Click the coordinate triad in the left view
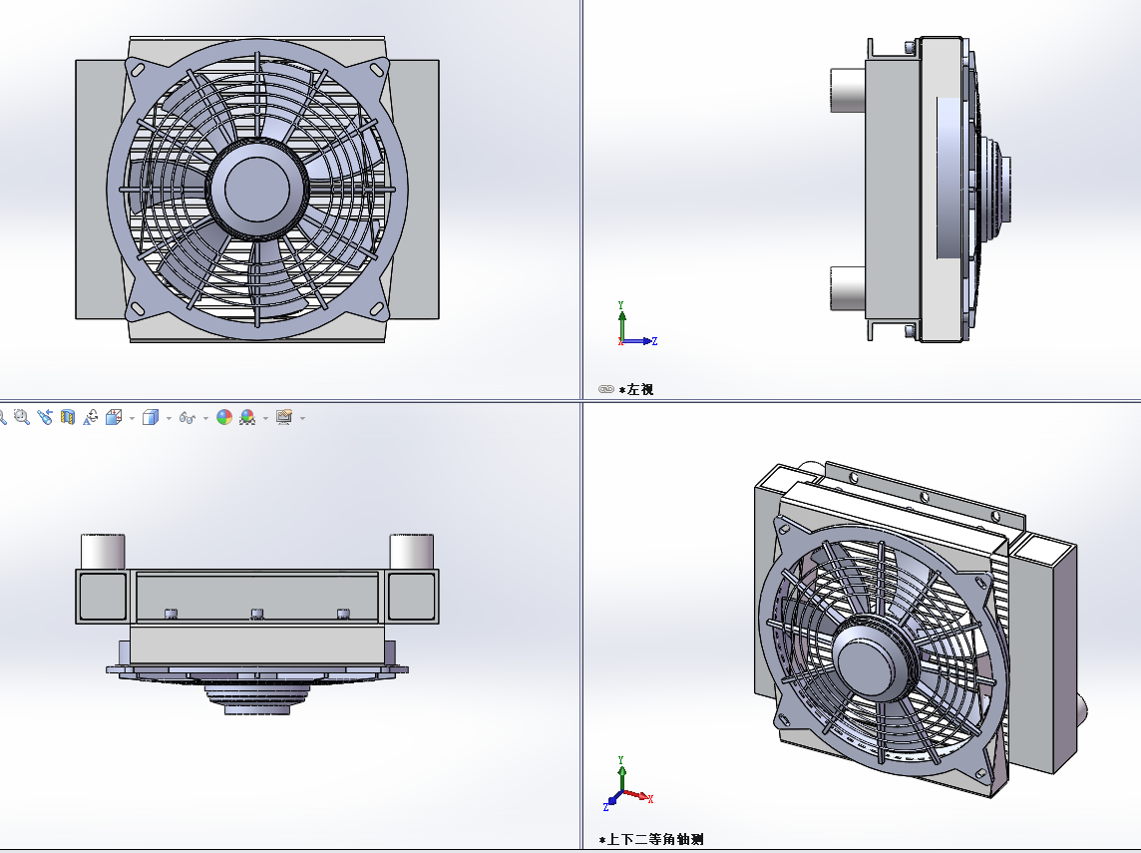The width and height of the screenshot is (1141, 853). 636,324
